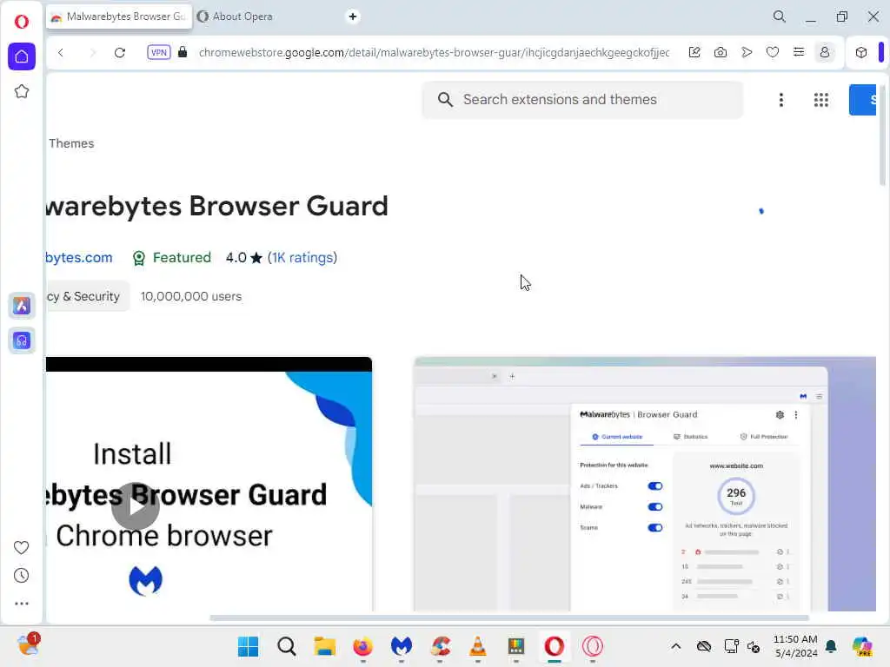890x667 pixels.
Task: Click the lock site security icon
Action: tap(183, 52)
